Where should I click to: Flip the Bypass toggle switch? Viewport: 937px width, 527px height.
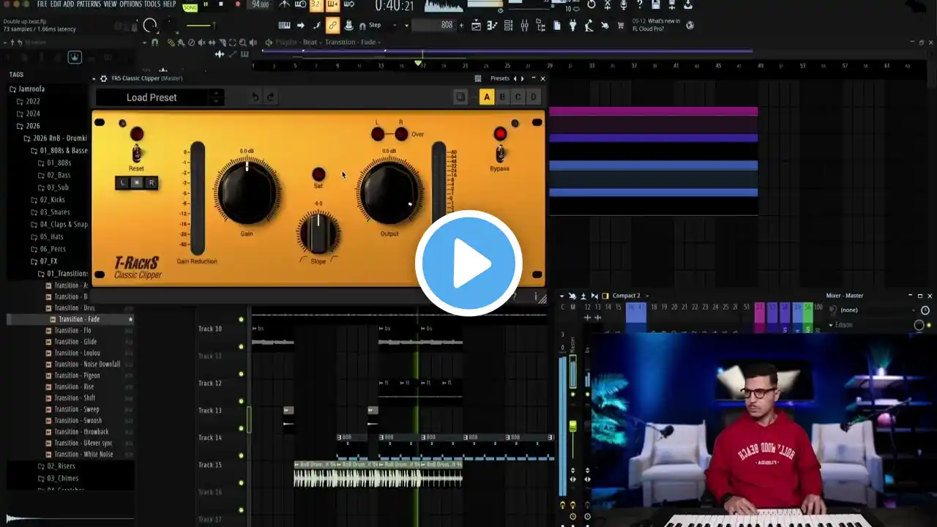point(500,153)
